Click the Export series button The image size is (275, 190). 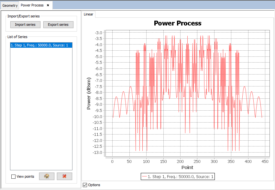(x=58, y=25)
